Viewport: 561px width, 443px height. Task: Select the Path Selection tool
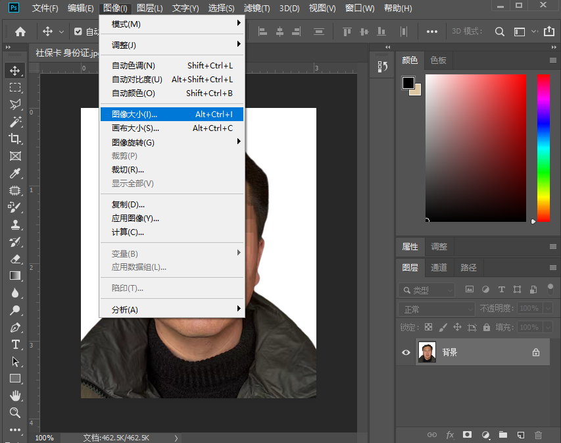[x=14, y=361]
